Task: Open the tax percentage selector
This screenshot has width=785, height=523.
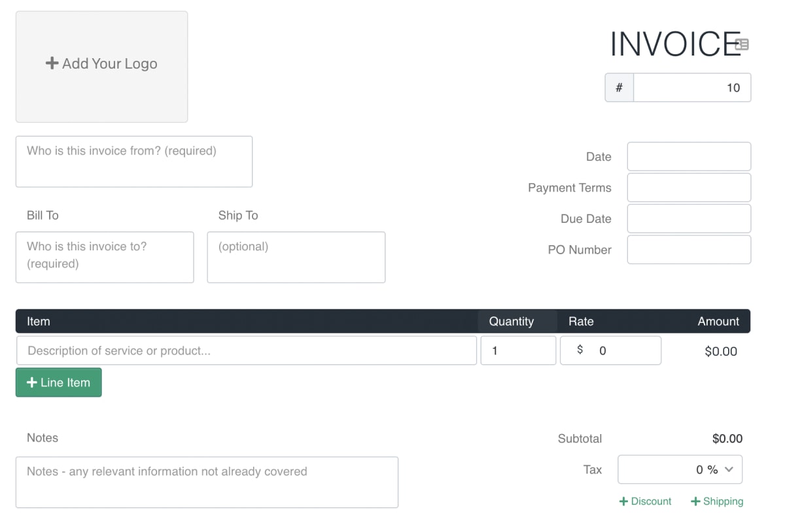Action: 680,469
